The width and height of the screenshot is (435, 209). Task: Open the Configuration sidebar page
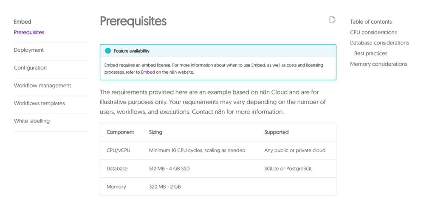30,68
